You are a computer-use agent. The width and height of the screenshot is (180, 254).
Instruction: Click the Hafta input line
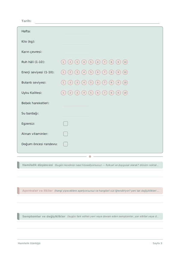pos(76,32)
